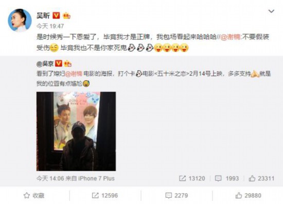
Task: Open 吴昕 username profile link
Action: (43, 16)
